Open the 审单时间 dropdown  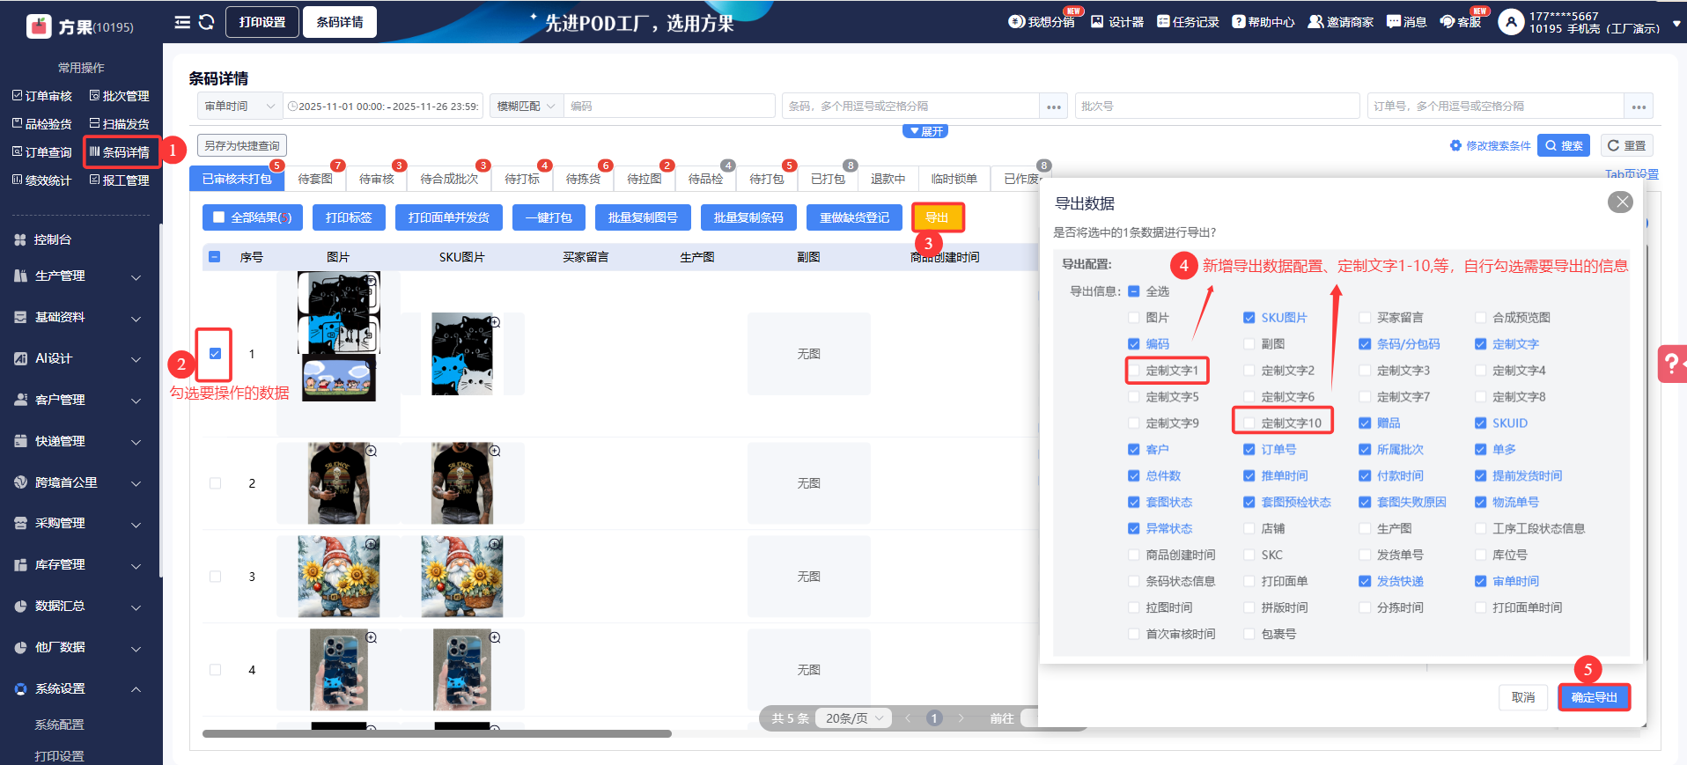point(239,107)
